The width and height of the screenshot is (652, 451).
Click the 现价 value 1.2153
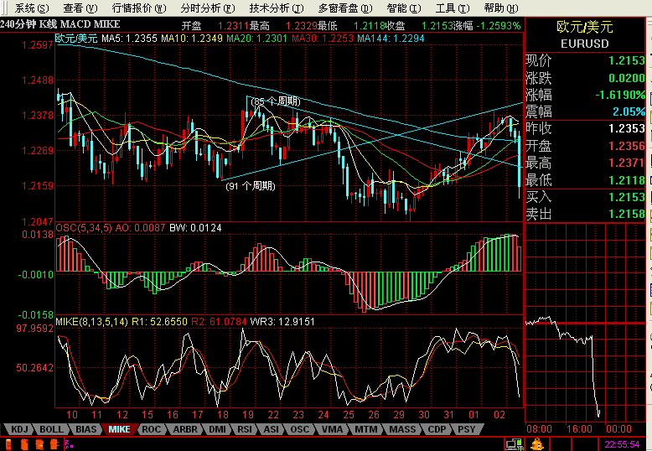[627, 60]
